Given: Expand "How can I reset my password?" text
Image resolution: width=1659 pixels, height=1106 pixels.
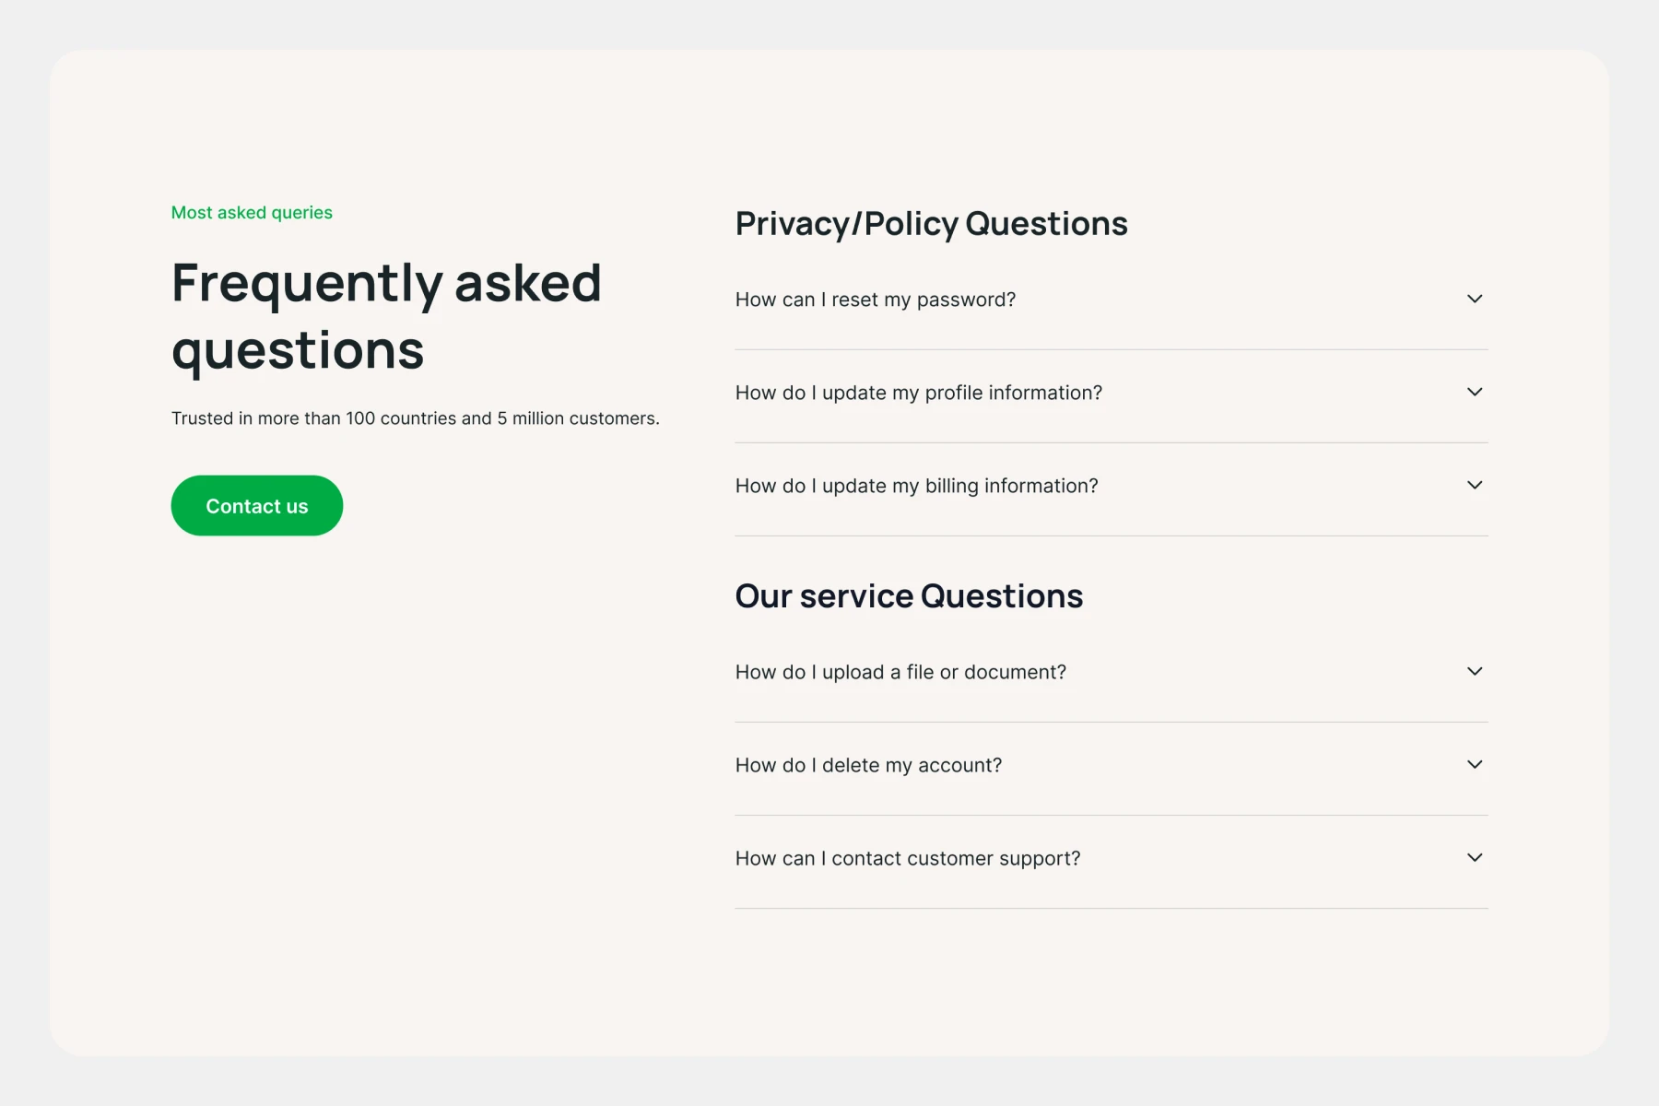Looking at the screenshot, I should [x=875, y=300].
